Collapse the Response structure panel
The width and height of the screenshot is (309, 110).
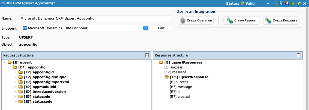[x=299, y=55]
